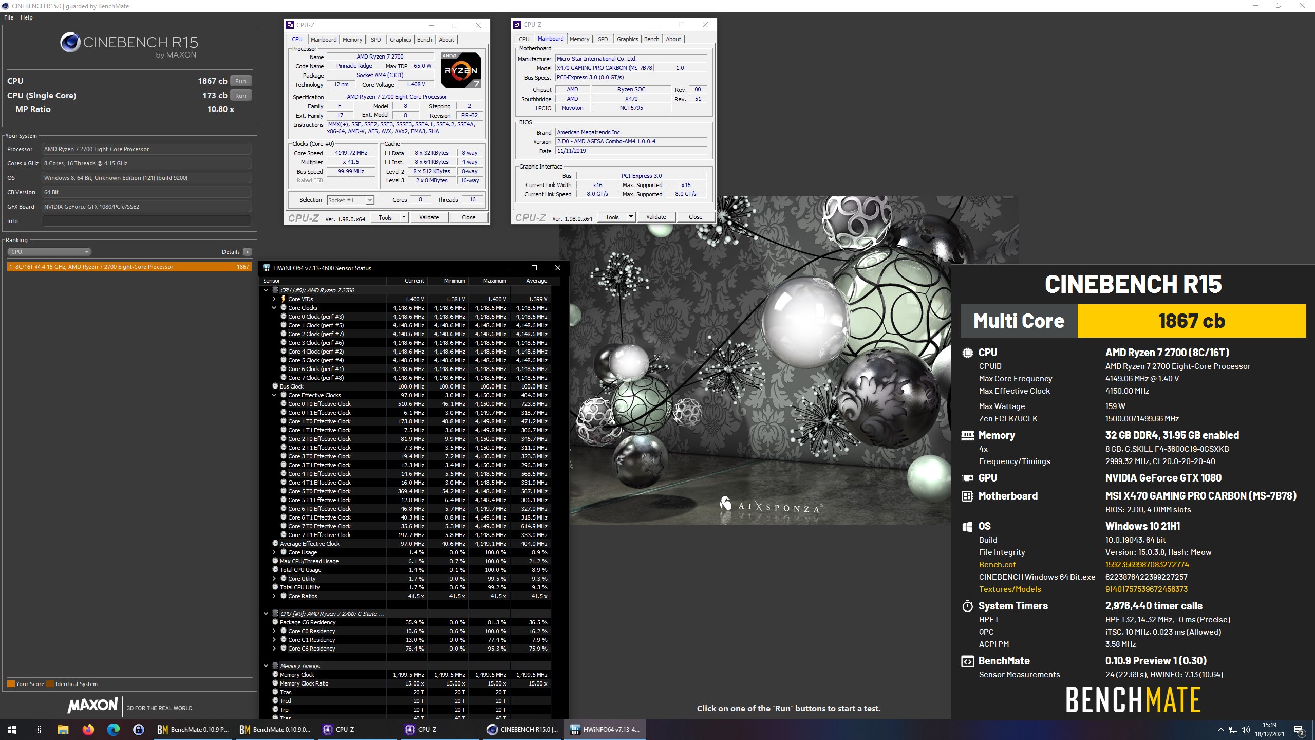Open Firefox from the taskbar

point(88,730)
